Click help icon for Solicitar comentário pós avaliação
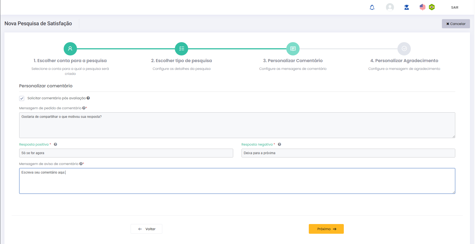Screen dimensions: 475x244 pyautogui.click(x=88, y=98)
